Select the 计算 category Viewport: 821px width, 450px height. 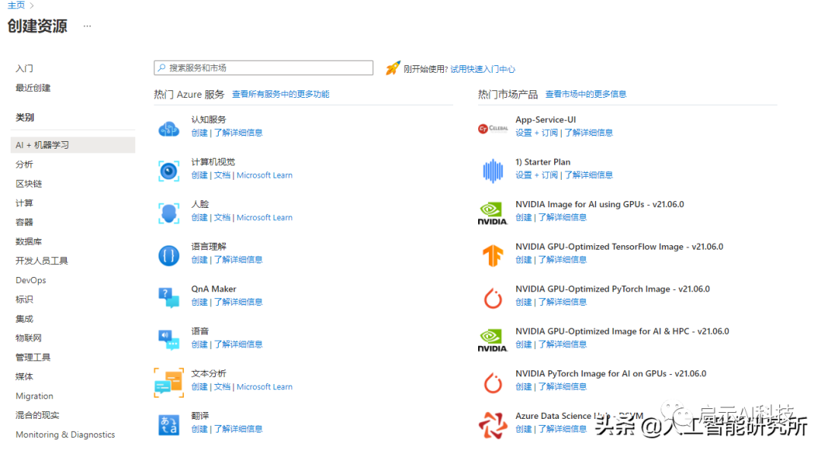point(24,203)
